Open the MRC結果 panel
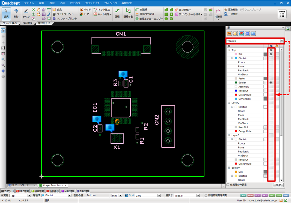The width and height of the screenshot is (291, 203). 68,191
